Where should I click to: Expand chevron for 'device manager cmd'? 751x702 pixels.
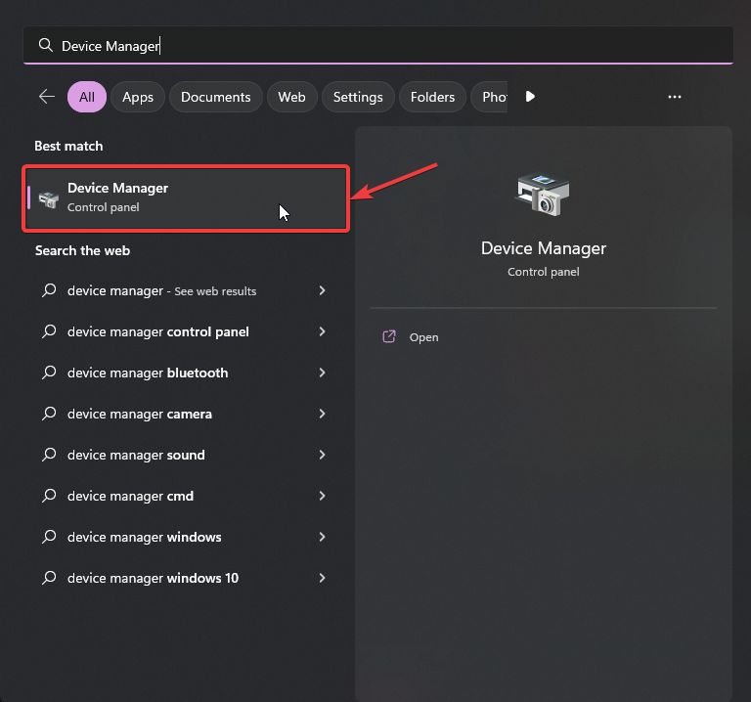(x=323, y=496)
